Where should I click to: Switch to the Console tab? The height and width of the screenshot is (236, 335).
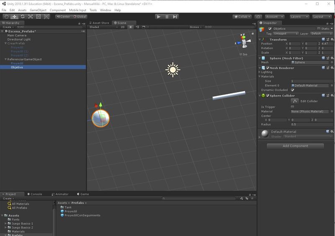click(35, 194)
